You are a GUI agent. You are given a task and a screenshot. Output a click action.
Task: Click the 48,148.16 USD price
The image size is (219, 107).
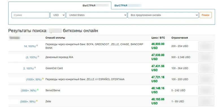point(158,90)
